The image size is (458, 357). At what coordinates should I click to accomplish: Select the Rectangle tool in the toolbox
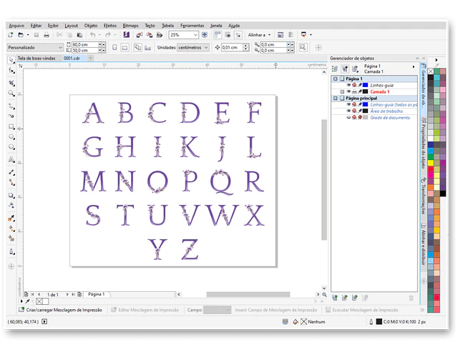pyautogui.click(x=11, y=126)
